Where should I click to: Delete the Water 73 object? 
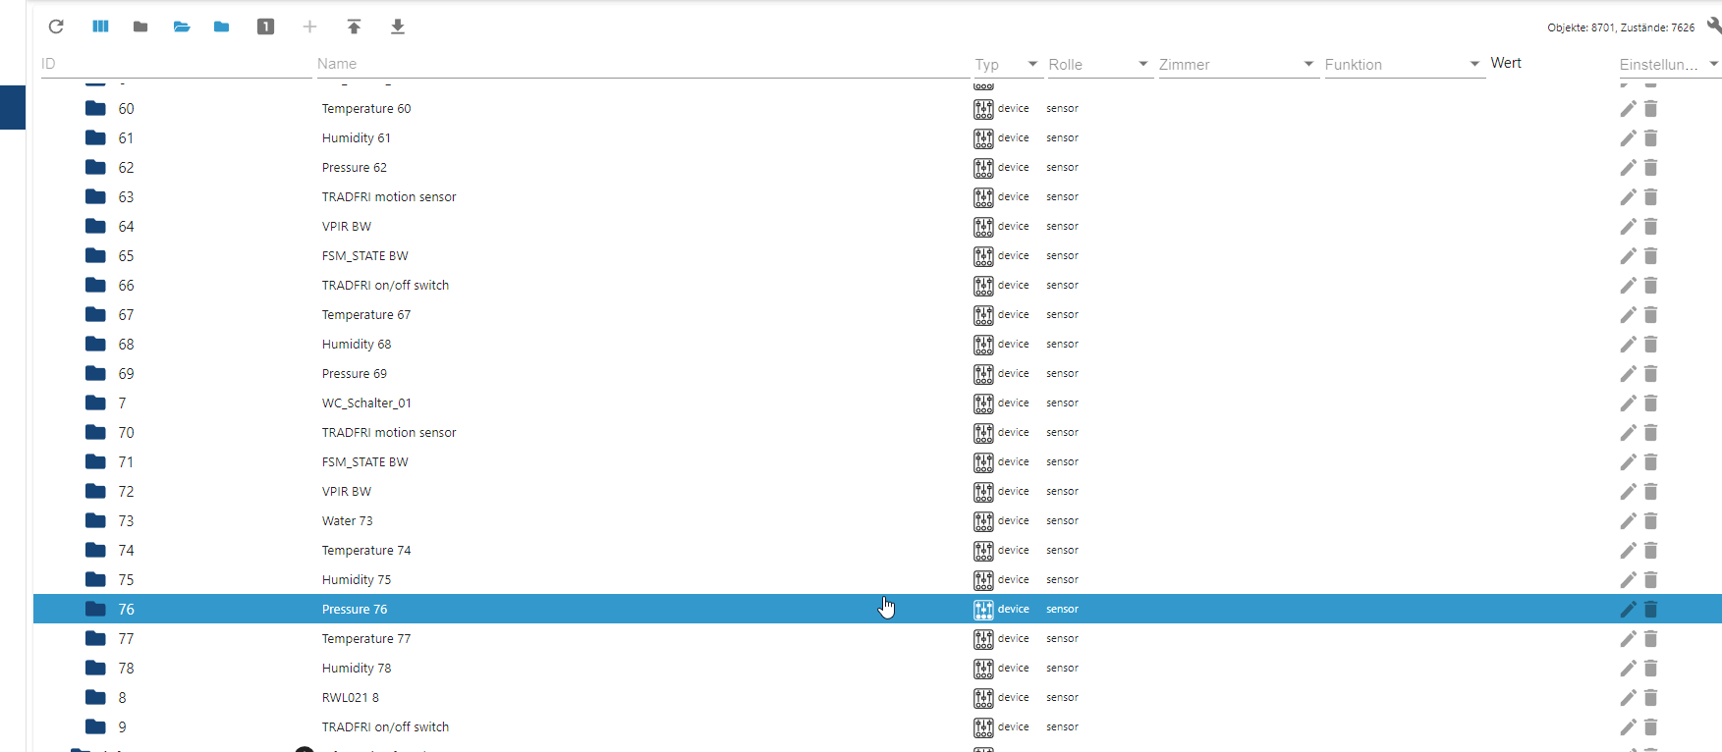[x=1651, y=520]
